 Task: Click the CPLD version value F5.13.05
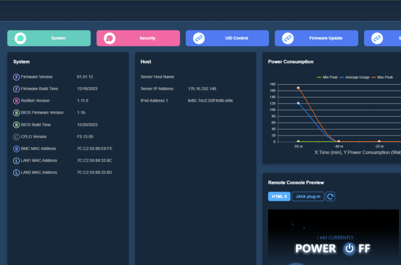(85, 137)
